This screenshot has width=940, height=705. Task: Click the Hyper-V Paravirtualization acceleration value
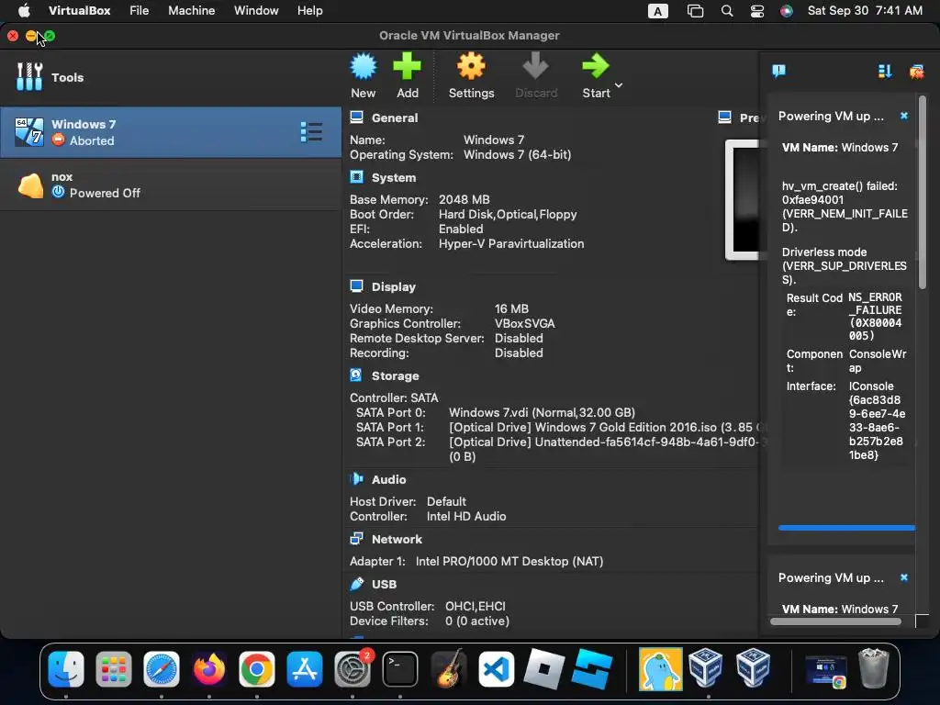[511, 244]
